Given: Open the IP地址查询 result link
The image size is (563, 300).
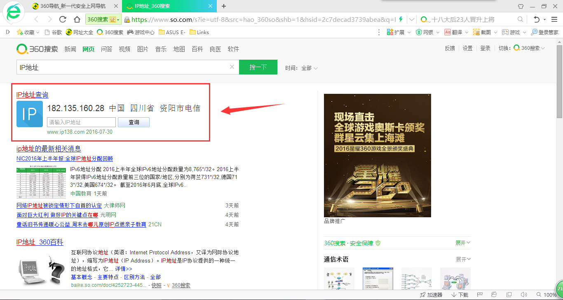Looking at the screenshot, I should tap(33, 95).
